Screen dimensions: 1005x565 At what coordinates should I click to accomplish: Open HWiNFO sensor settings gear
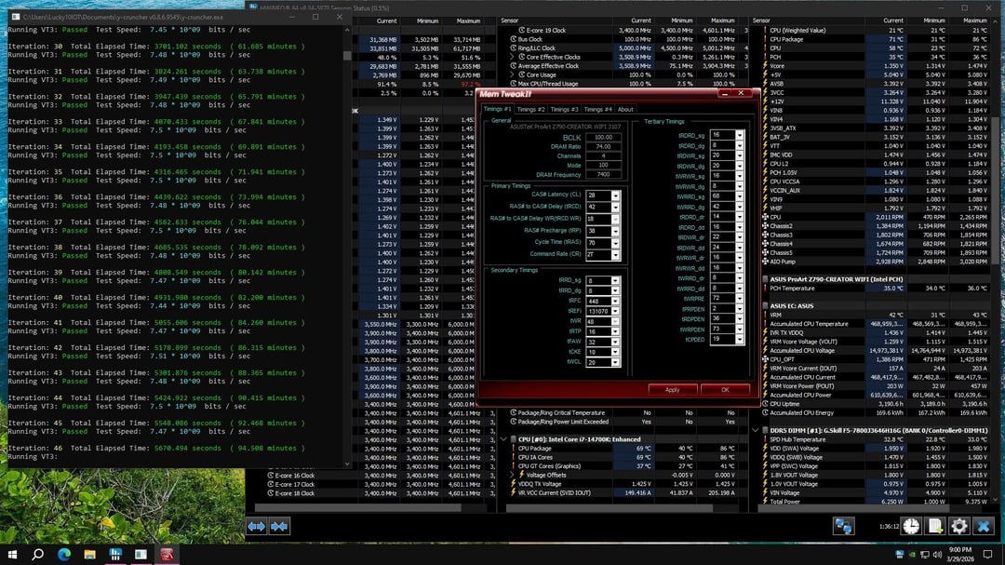959,526
